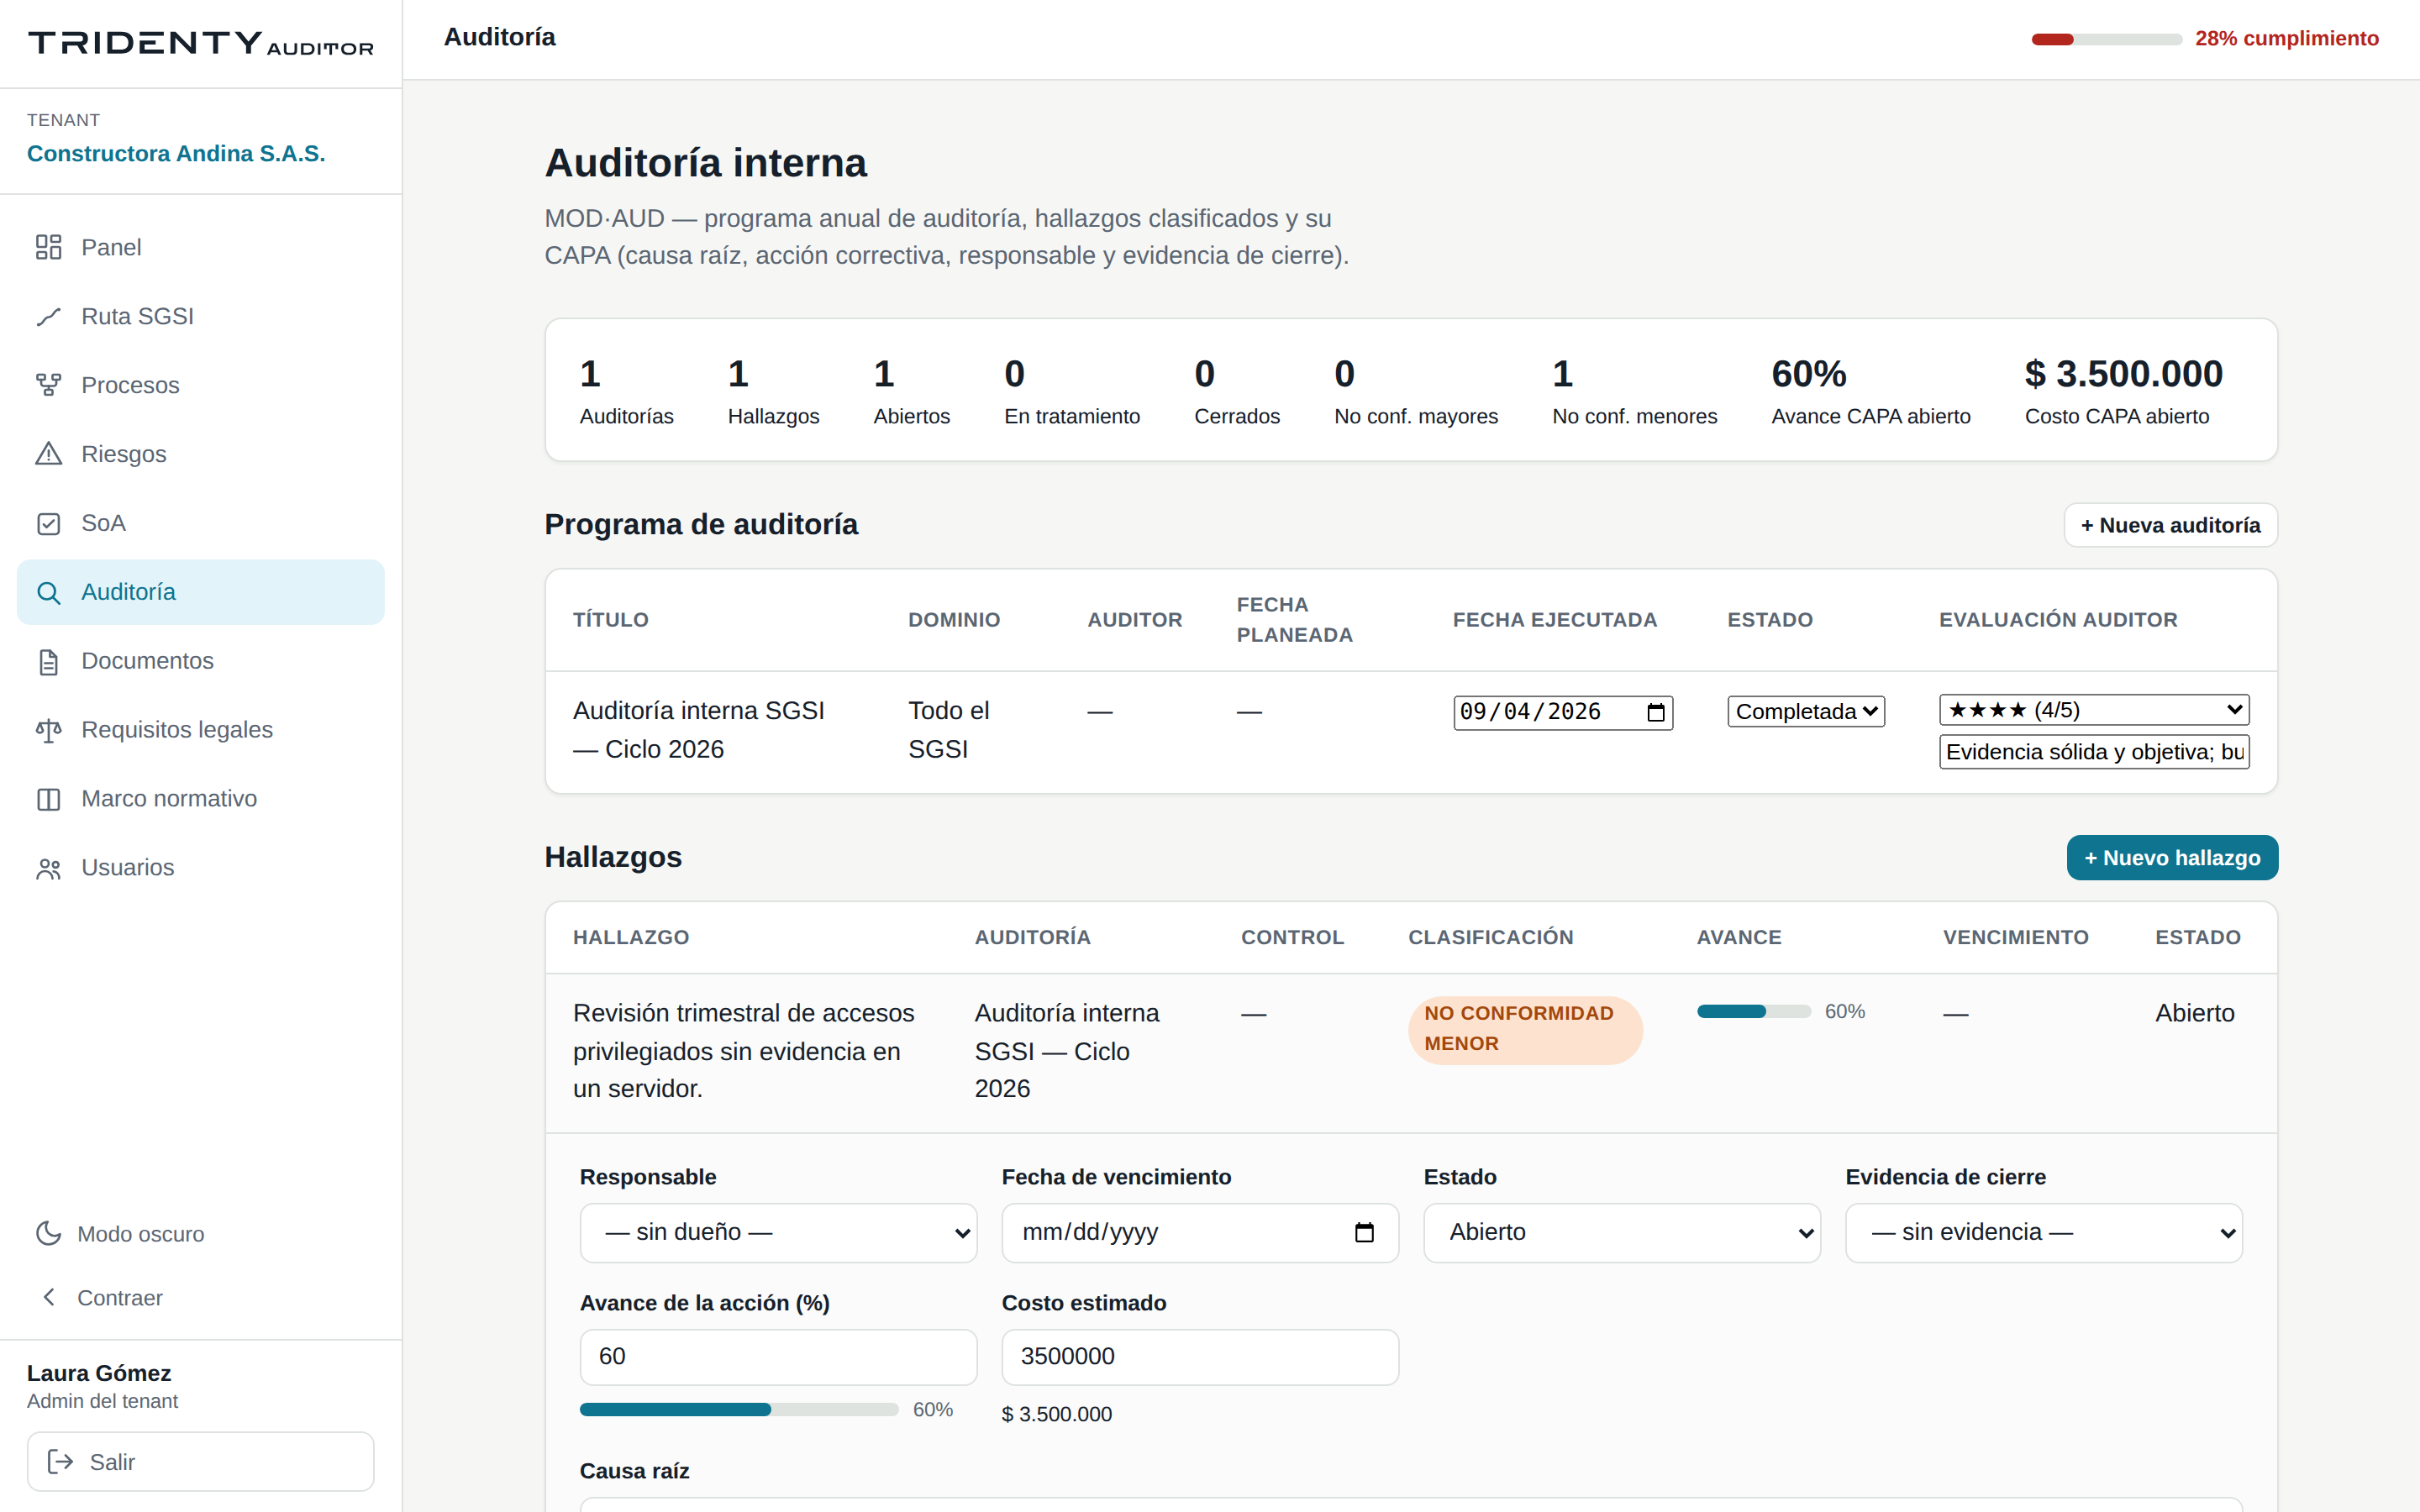Click the + Nuevo hallazgo button
This screenshot has width=2420, height=1512.
2172,858
